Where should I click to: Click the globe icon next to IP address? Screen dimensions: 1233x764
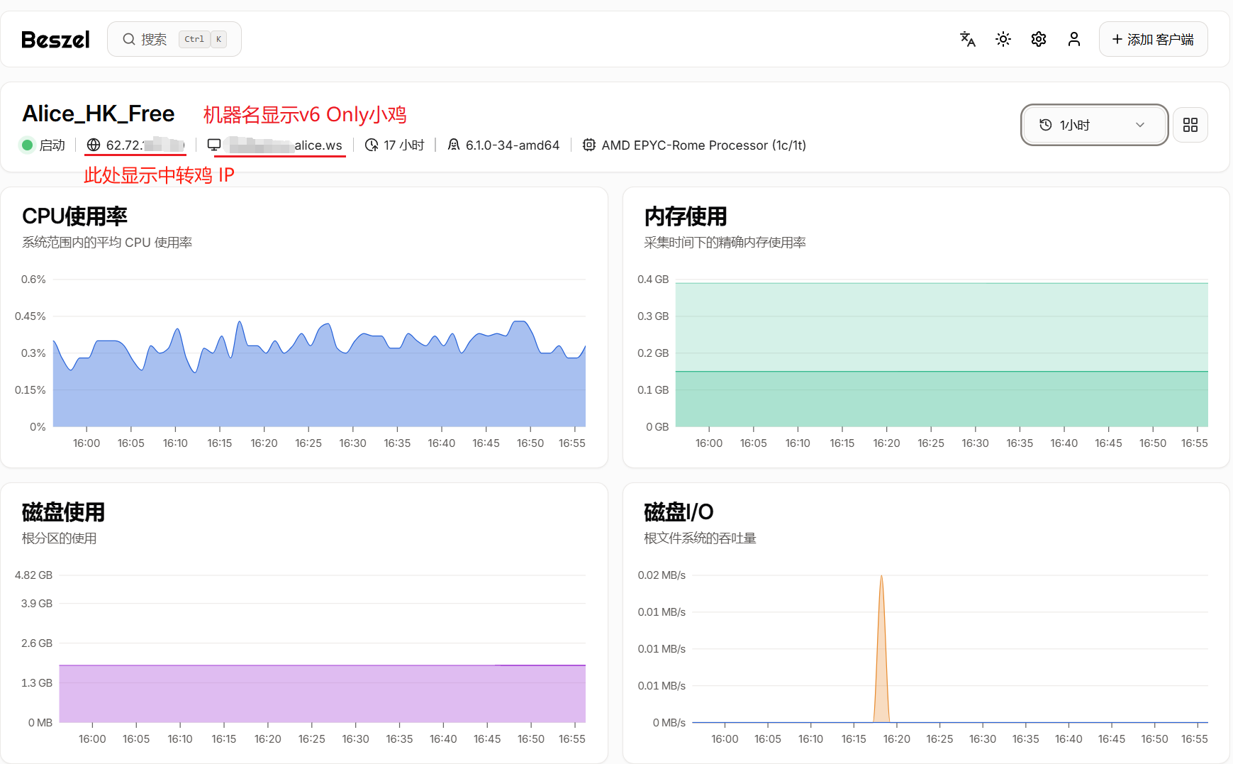(94, 145)
